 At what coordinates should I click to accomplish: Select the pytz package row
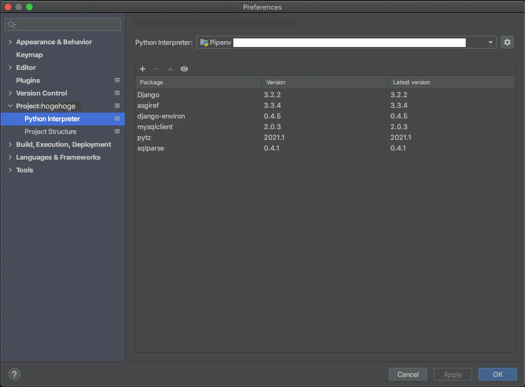(x=325, y=138)
